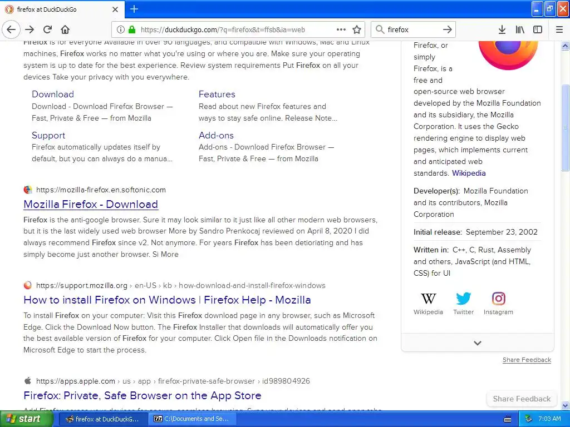Screen dimensions: 570x427
Task: Toggle the sidebar view icon
Action: [538, 29]
